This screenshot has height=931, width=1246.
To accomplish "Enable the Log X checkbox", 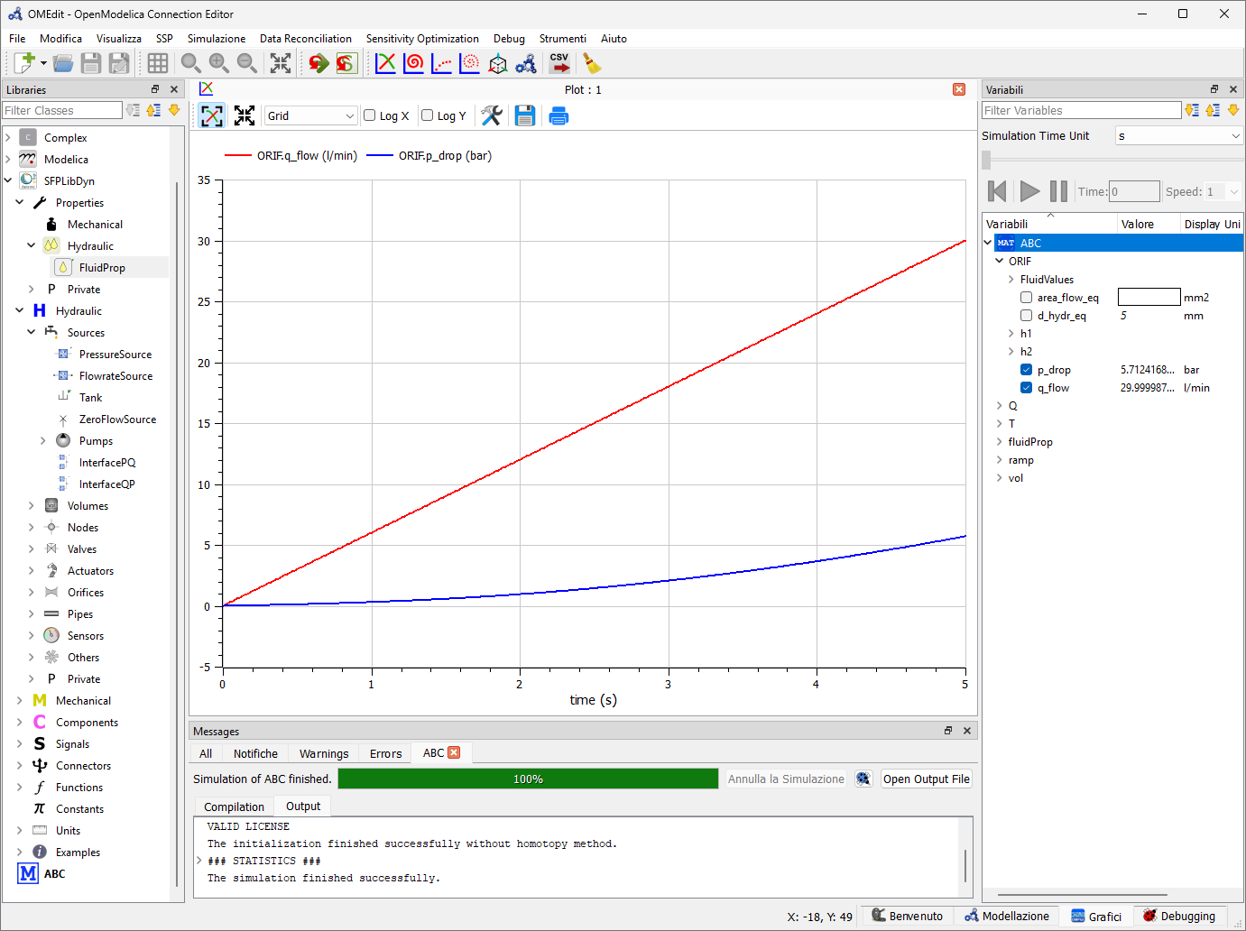I will (369, 115).
